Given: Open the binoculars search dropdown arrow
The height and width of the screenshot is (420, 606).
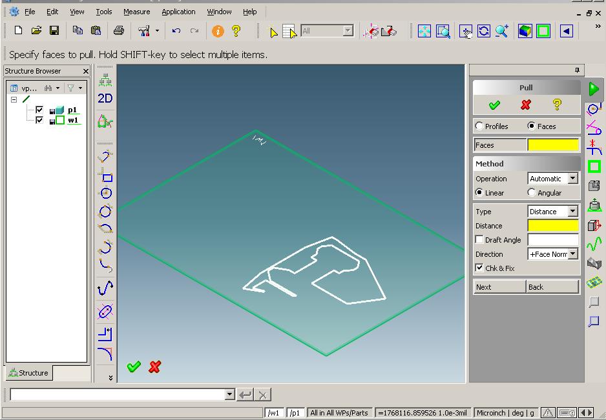Looking at the screenshot, I should [57, 88].
